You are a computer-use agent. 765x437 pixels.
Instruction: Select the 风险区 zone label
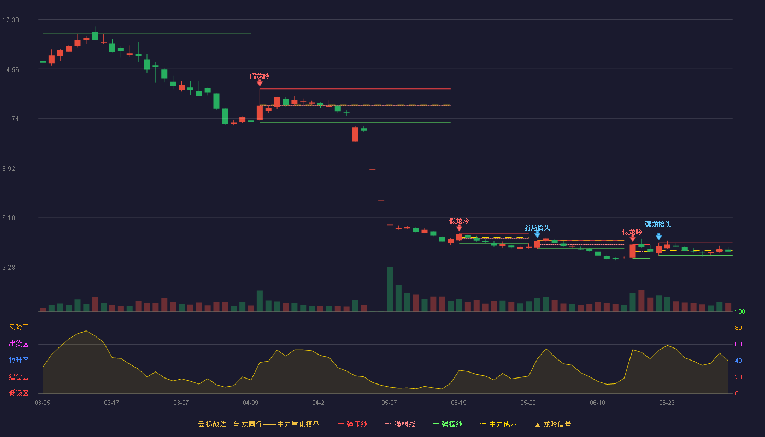coord(19,328)
